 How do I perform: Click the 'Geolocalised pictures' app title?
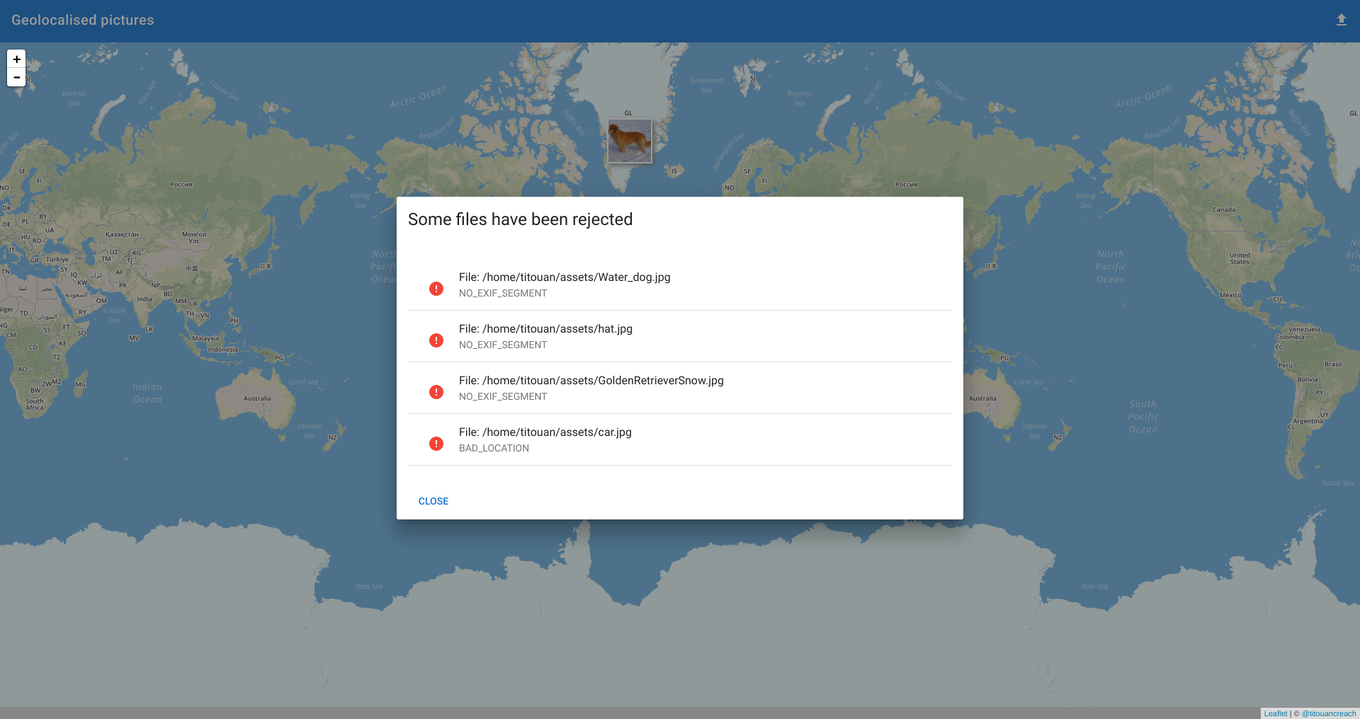(83, 20)
